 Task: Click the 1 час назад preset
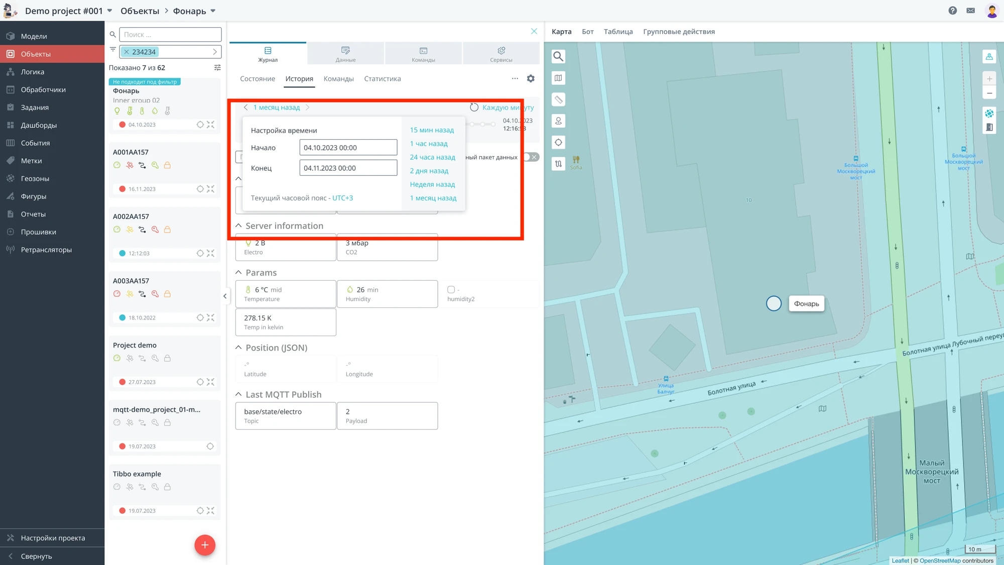point(429,144)
